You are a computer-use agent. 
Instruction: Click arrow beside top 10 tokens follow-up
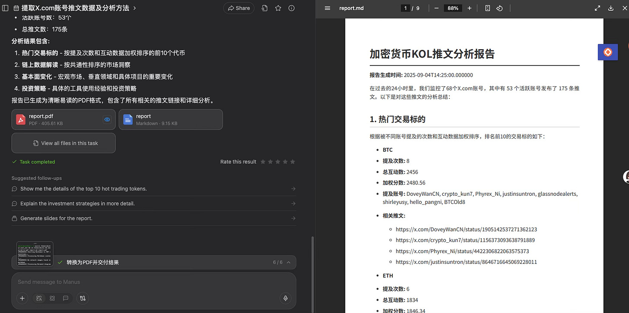293,189
